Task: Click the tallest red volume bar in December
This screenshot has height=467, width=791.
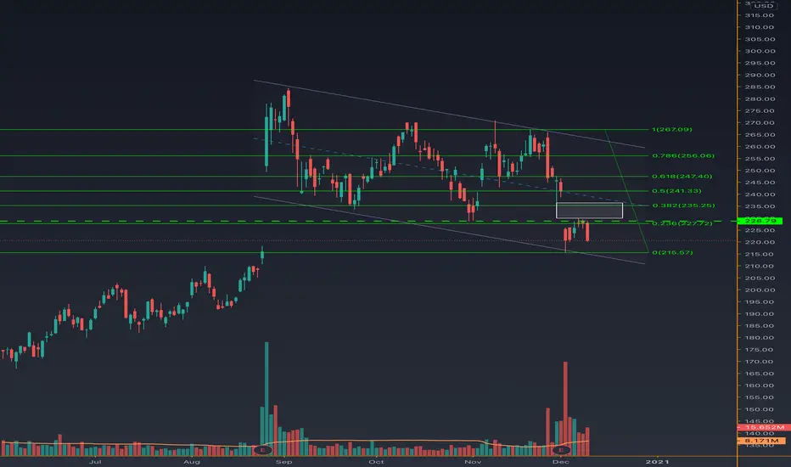Action: tap(565, 408)
